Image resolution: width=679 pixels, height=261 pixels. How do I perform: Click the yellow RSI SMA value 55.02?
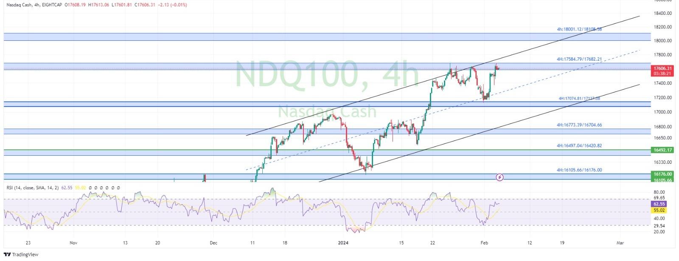point(81,187)
